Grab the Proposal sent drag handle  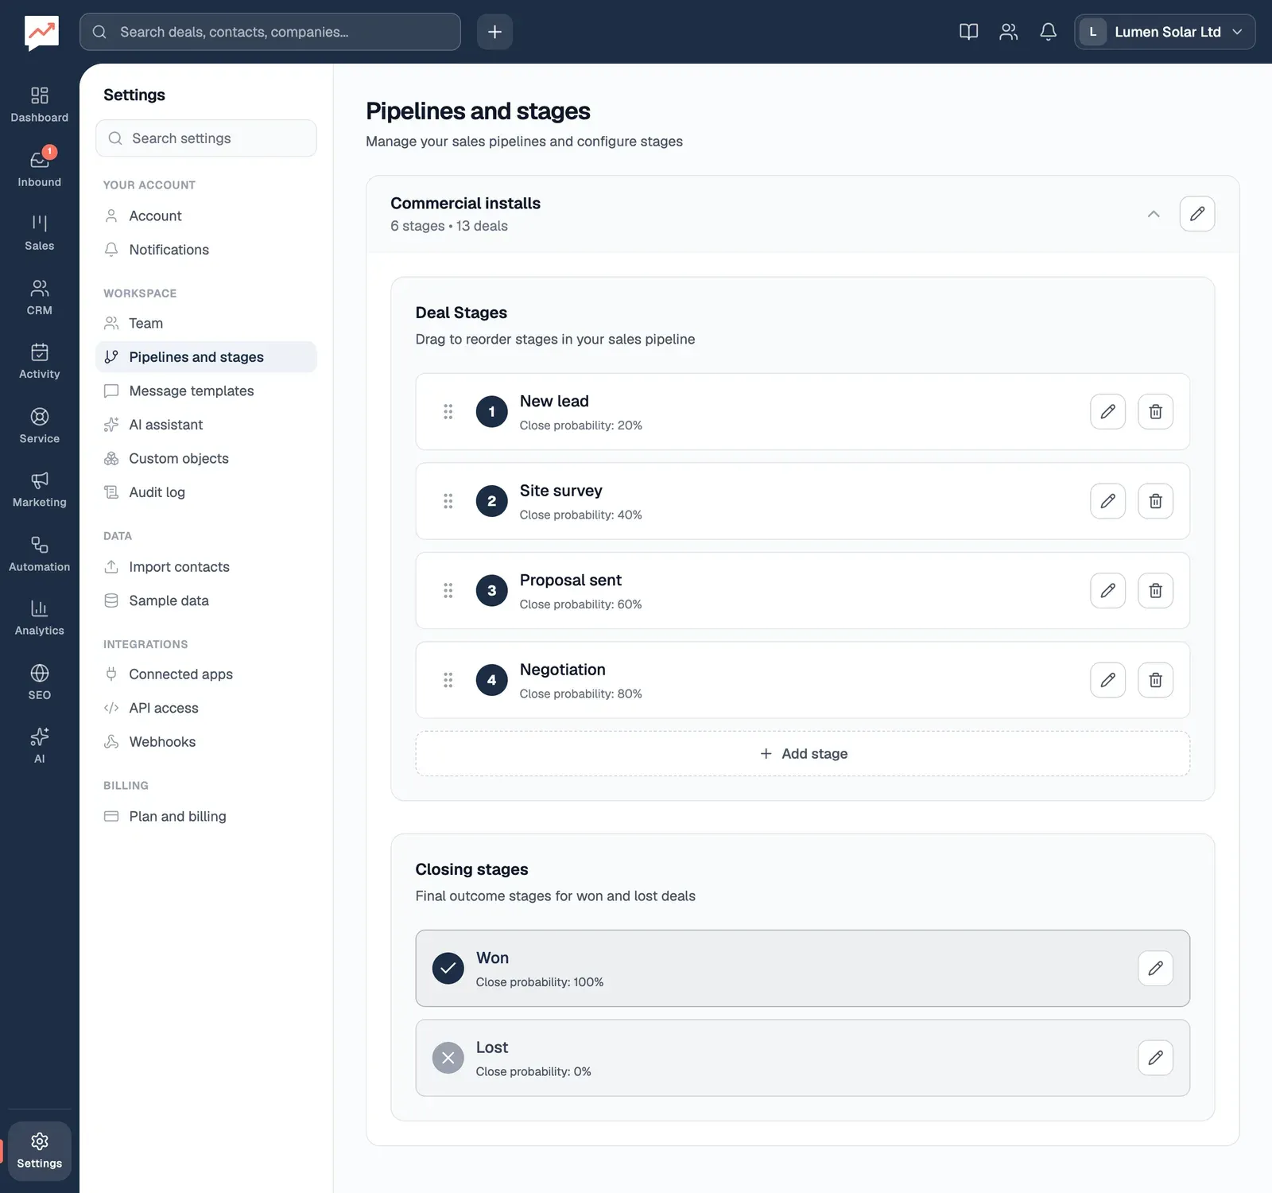(448, 591)
